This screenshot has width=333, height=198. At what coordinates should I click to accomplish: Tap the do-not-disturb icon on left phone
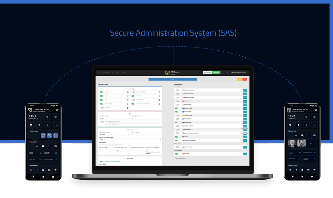[31, 125]
